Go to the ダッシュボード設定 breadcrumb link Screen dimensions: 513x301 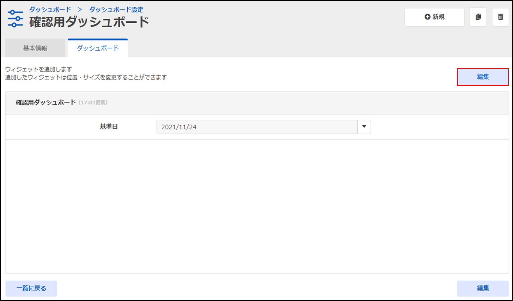pyautogui.click(x=116, y=10)
